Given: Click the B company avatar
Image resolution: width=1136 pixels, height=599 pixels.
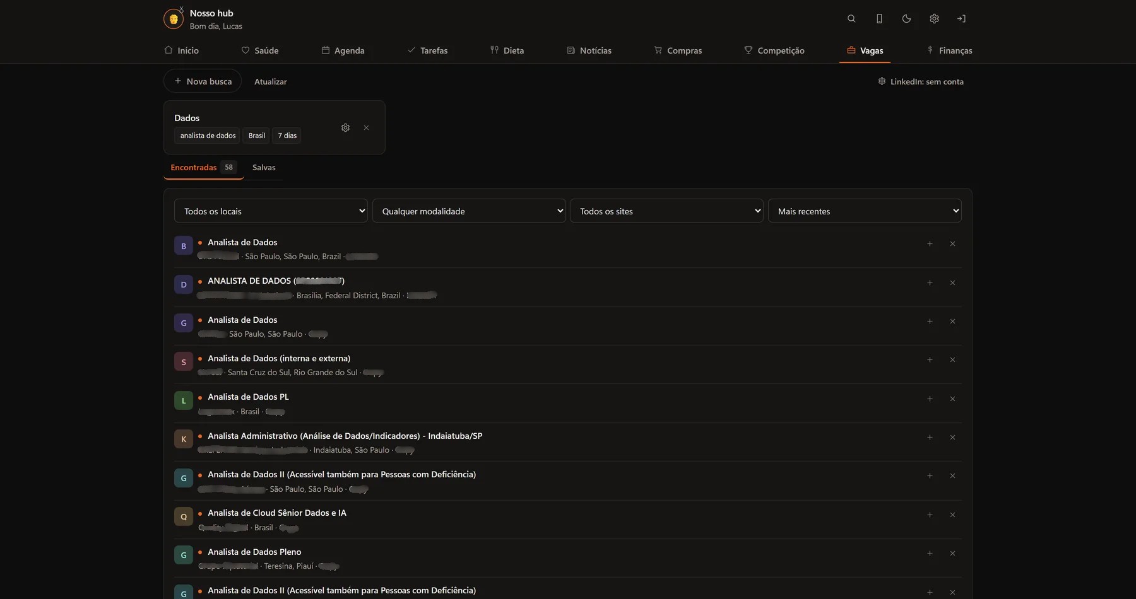Looking at the screenshot, I should click(x=184, y=246).
